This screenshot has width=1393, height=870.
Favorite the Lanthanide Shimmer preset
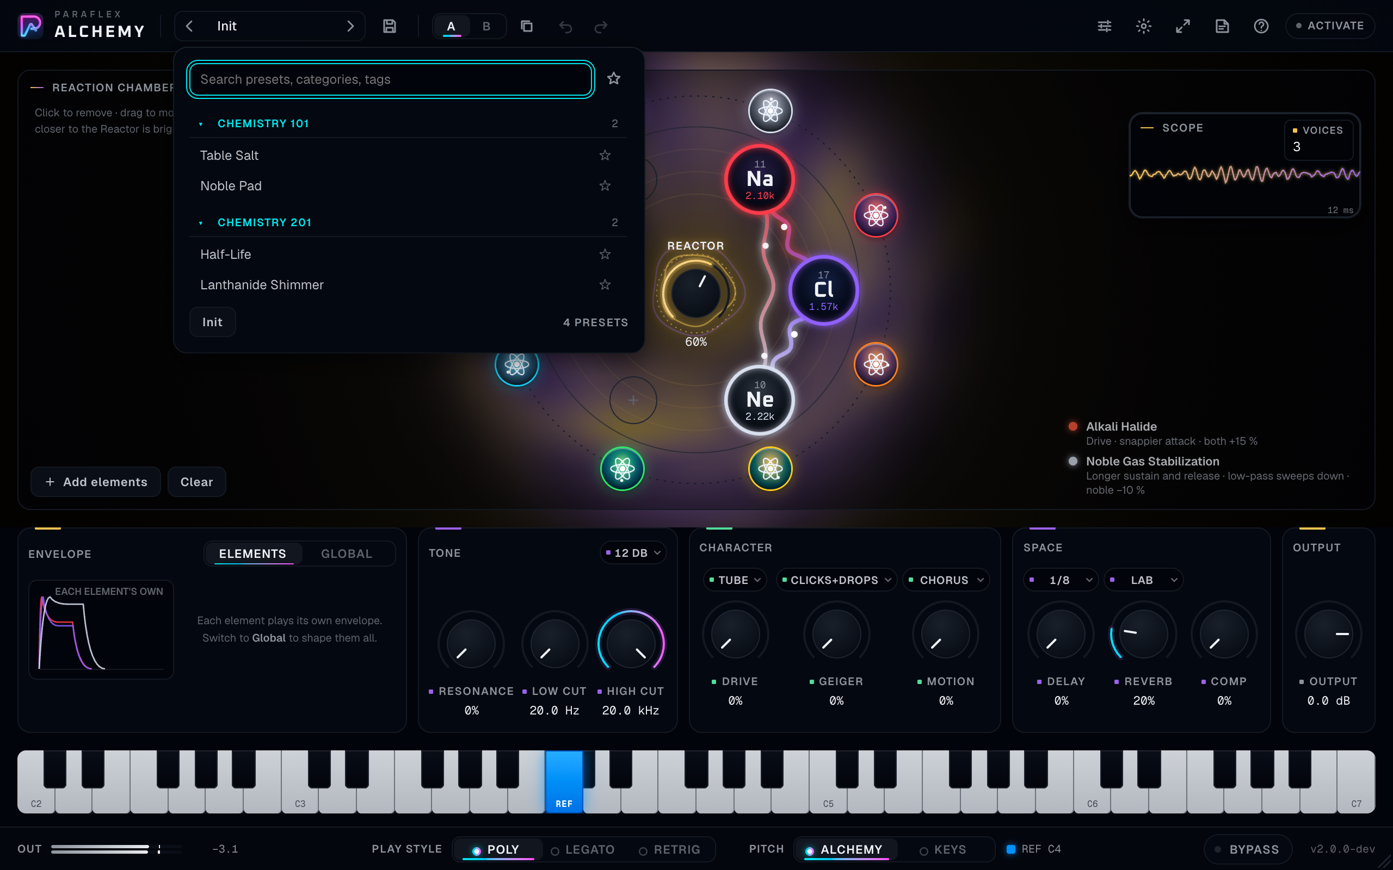pos(605,284)
